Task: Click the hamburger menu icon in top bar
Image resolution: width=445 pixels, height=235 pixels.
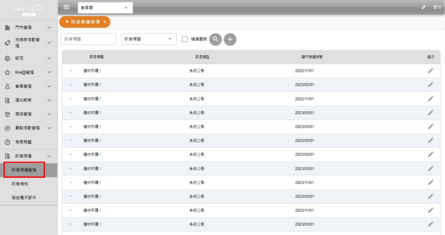Action: pos(66,8)
